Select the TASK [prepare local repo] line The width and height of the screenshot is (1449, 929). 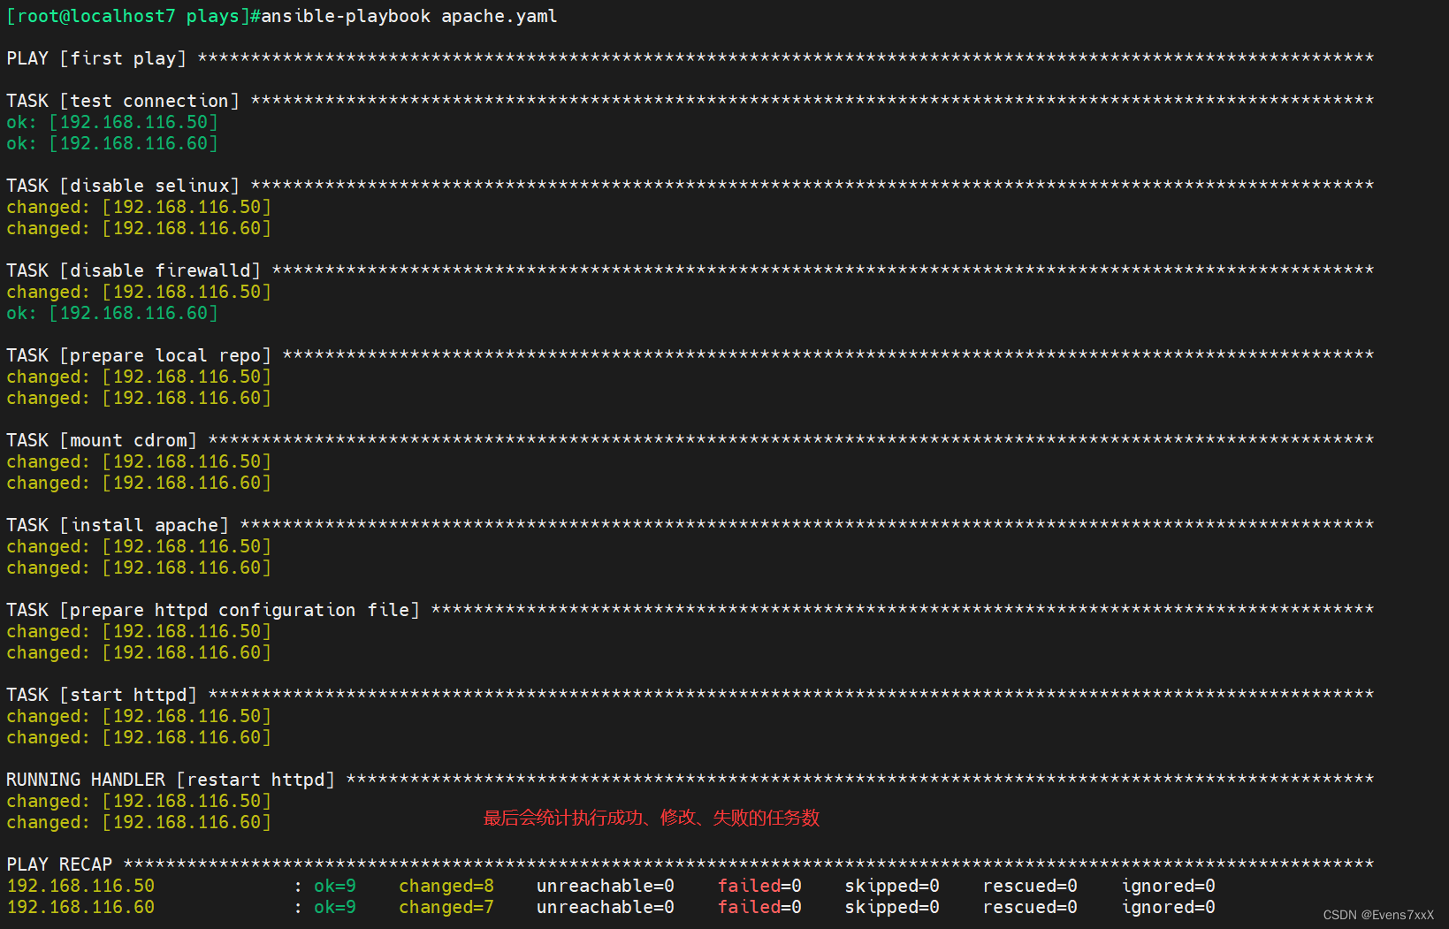click(x=139, y=355)
